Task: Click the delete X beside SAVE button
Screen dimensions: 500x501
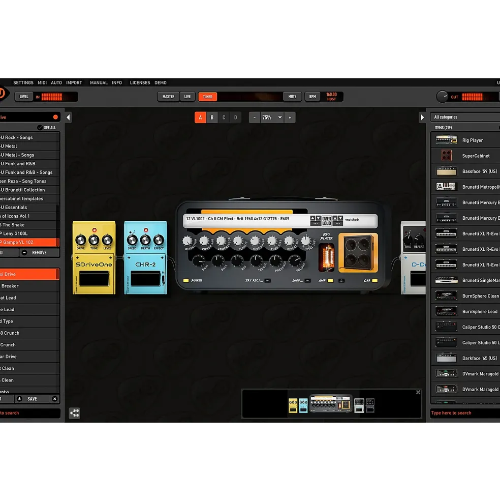Action: click(54, 399)
